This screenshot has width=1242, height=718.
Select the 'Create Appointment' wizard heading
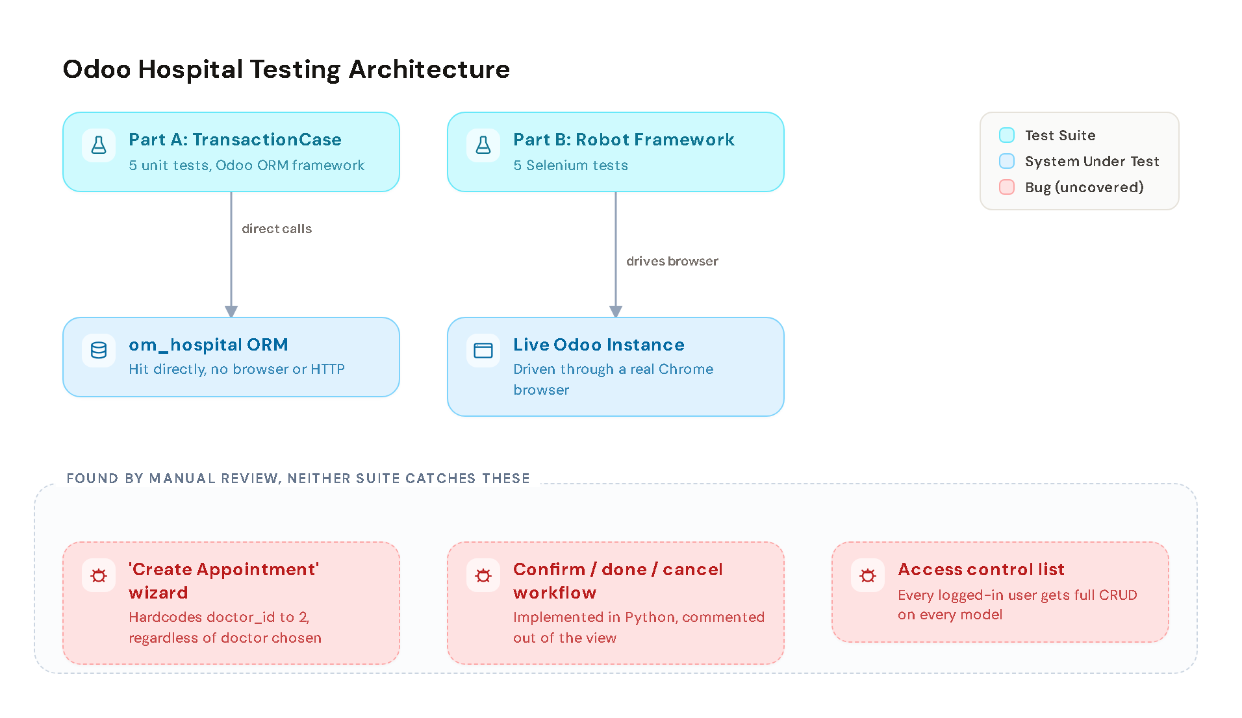[224, 581]
